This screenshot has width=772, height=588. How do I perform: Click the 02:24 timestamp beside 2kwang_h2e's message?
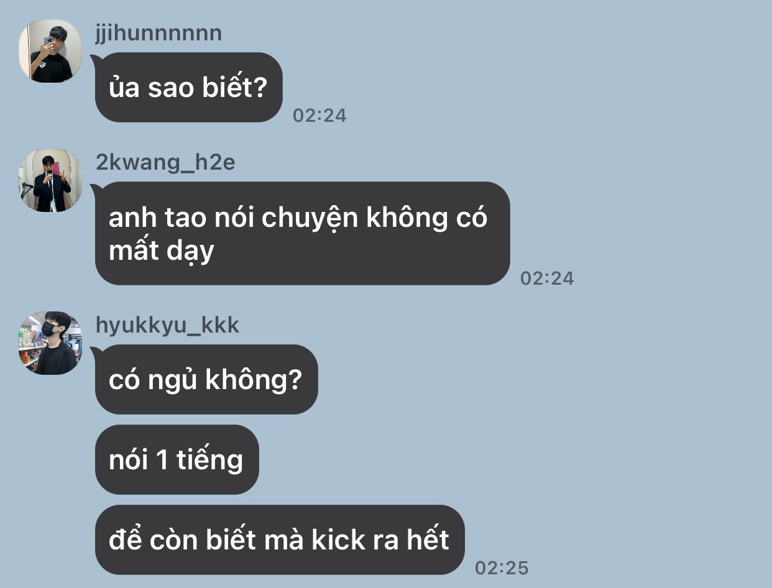point(547,278)
